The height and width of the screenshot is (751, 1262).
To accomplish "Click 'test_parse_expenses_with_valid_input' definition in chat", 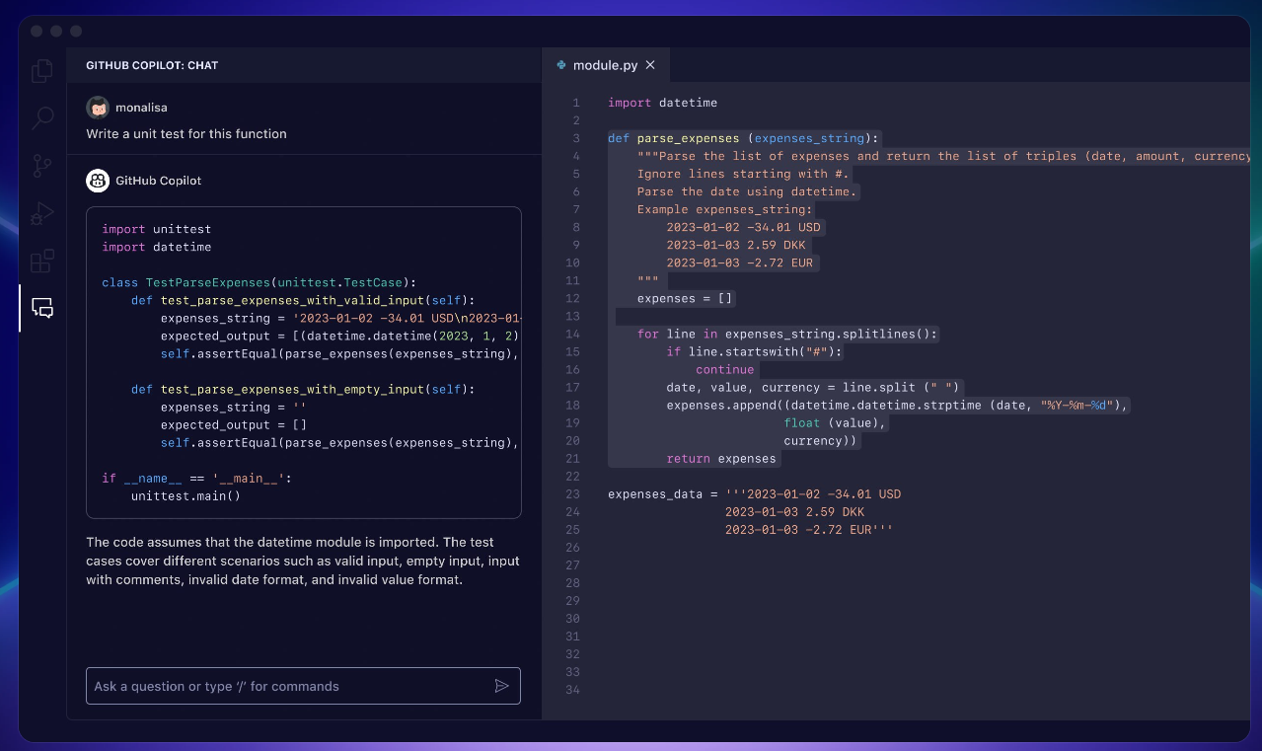I will pyautogui.click(x=303, y=300).
